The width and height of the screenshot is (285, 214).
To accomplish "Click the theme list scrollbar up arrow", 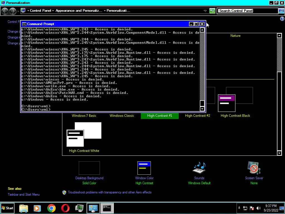I will [279, 35].
